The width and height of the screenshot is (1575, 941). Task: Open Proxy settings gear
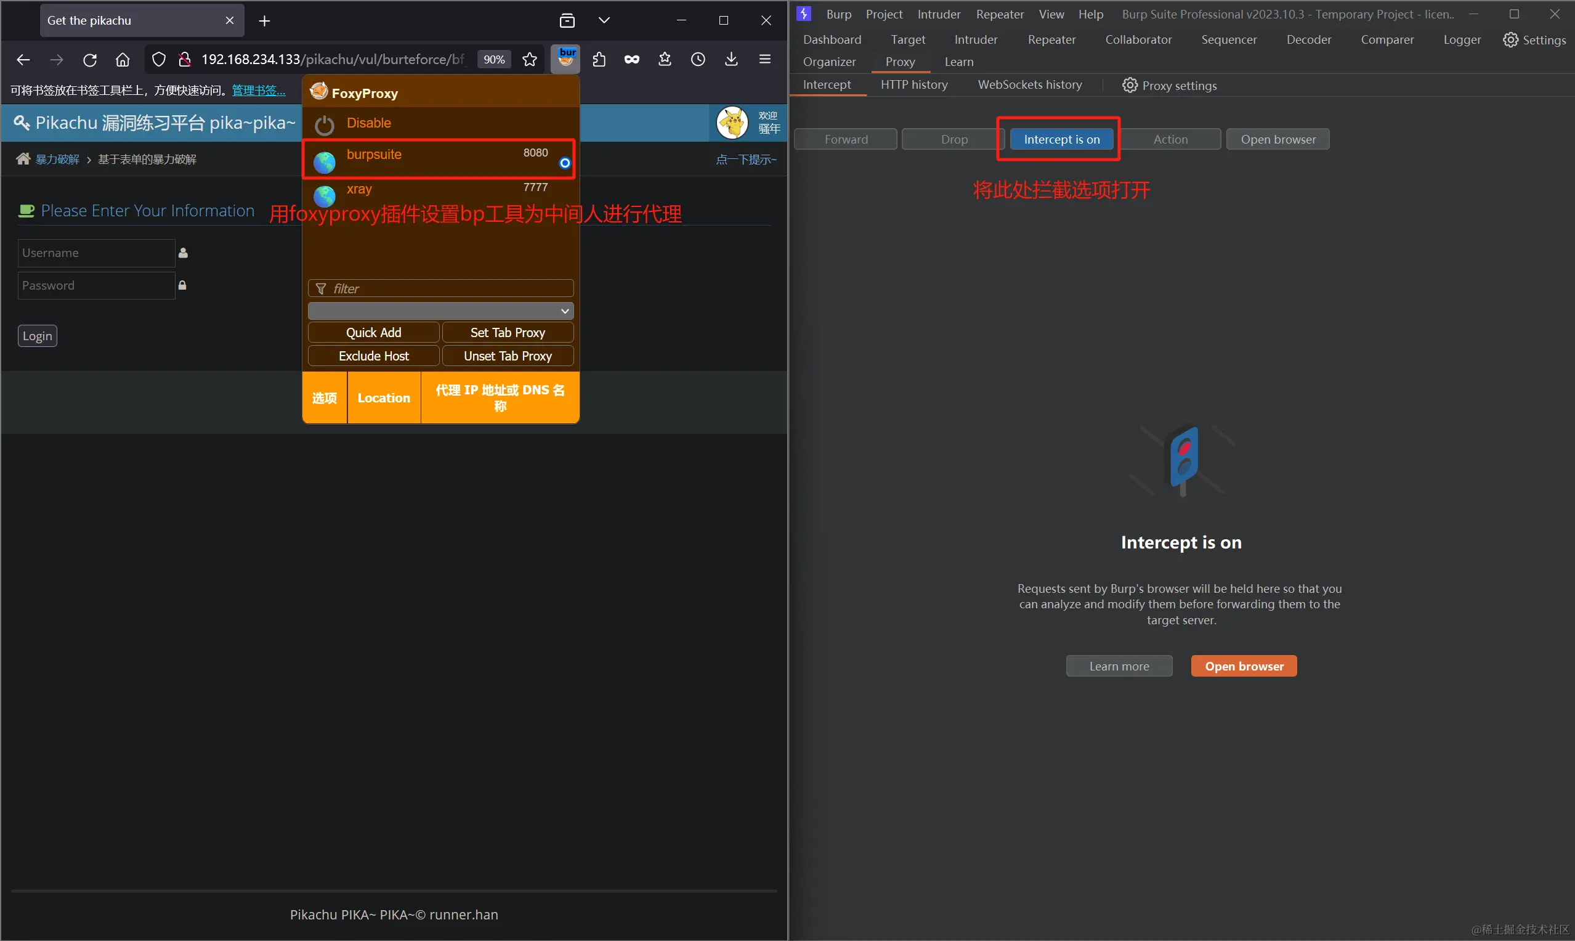[1169, 86]
